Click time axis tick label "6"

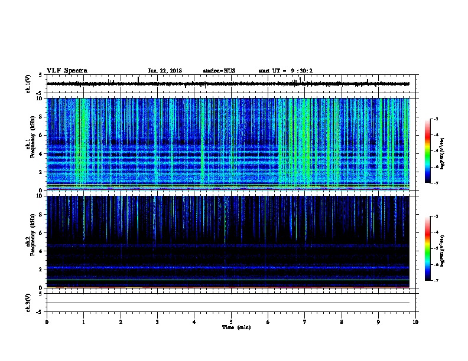point(268,321)
